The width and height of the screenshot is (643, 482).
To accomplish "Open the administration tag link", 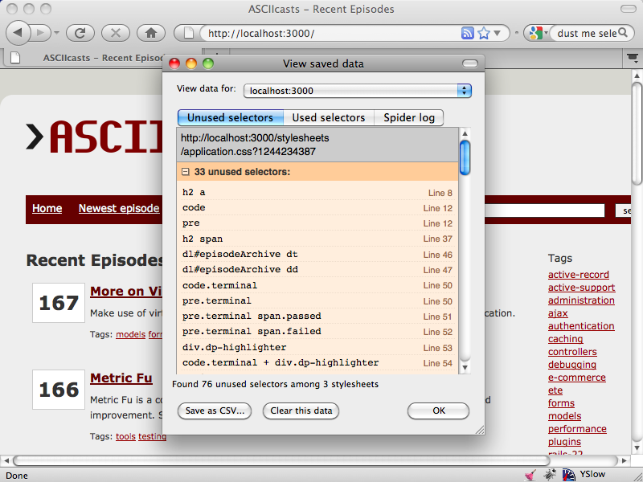I will [x=581, y=300].
